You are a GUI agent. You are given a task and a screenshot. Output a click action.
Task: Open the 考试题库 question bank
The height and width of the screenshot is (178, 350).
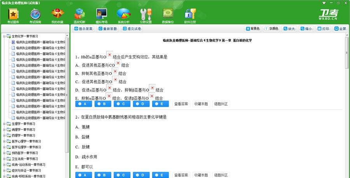13,16
